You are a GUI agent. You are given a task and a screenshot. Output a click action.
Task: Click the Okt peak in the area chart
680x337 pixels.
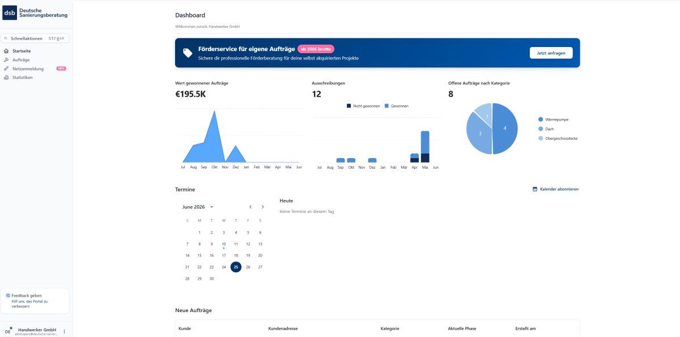[x=214, y=112]
